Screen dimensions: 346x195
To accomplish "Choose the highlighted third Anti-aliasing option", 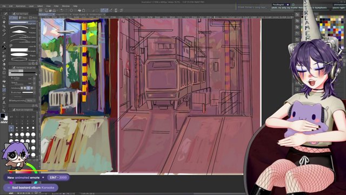I will (28, 88).
